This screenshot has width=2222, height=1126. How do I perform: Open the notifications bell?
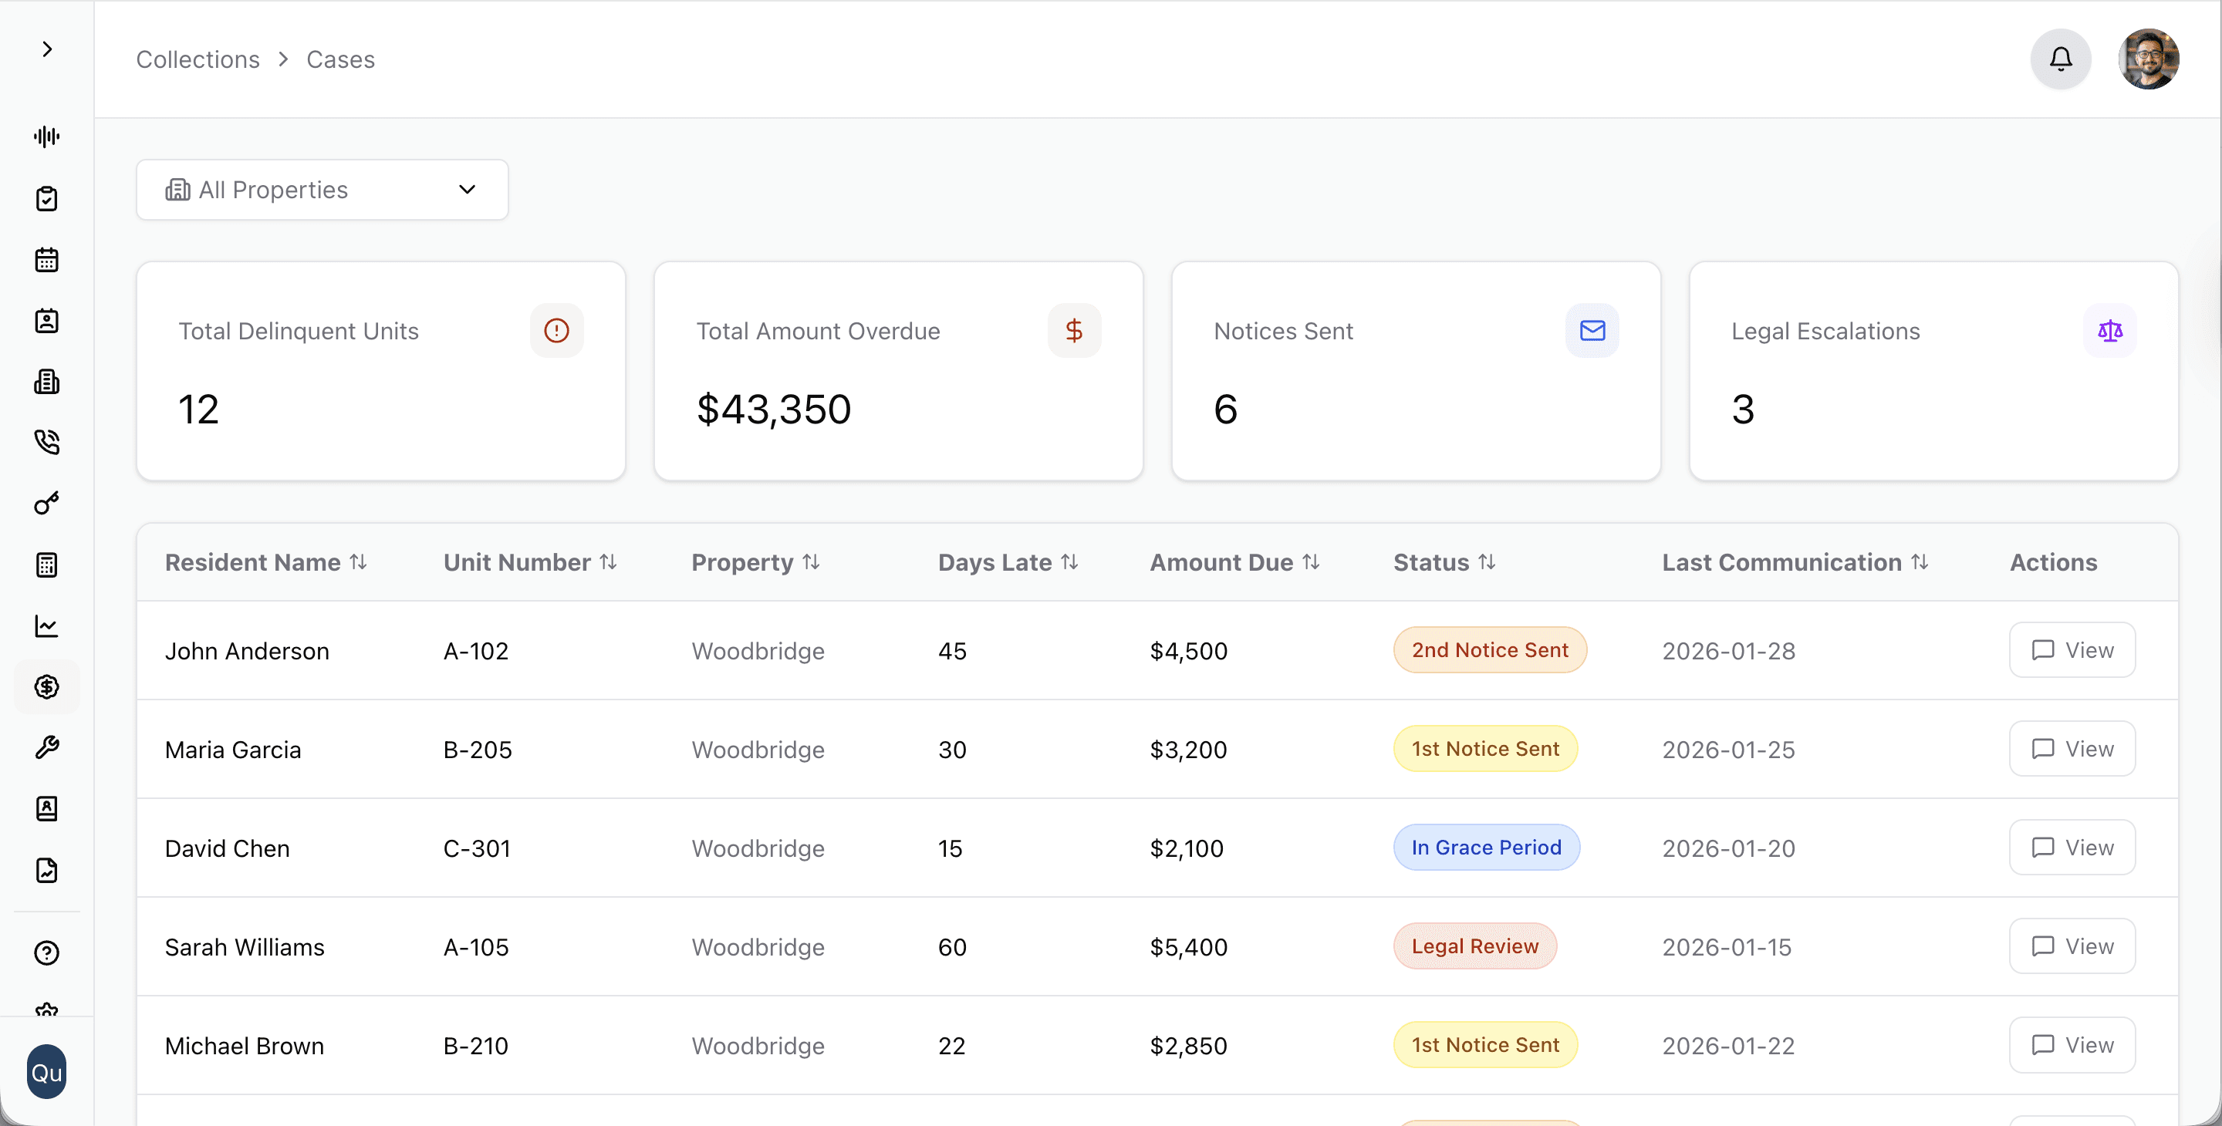click(2060, 59)
